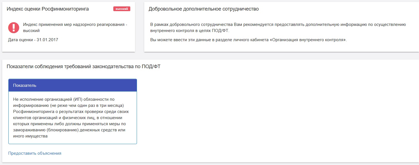Click the paragraph beginning "В рамках добровольного сотрудничества"
Screen dimensions: 419x165
278,28
